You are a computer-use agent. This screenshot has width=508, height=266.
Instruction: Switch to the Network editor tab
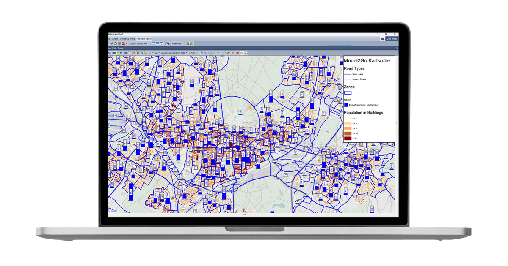click(144, 38)
